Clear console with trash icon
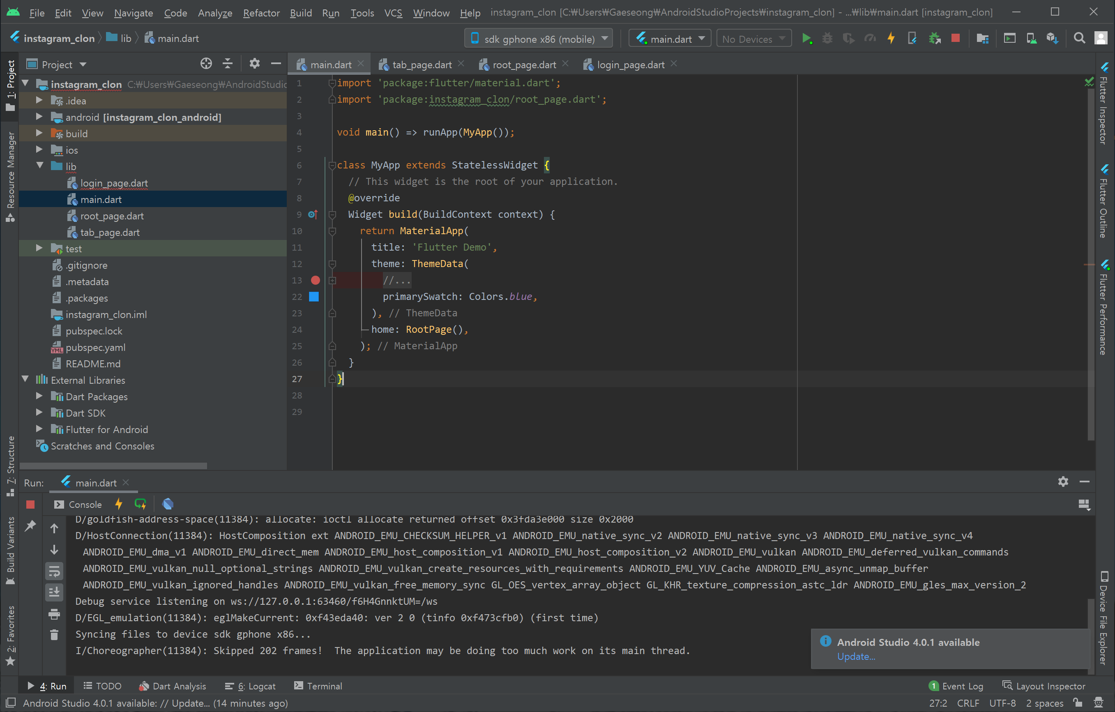Image resolution: width=1115 pixels, height=712 pixels. coord(54,635)
